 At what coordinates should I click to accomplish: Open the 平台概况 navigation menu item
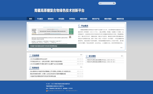[40, 19]
